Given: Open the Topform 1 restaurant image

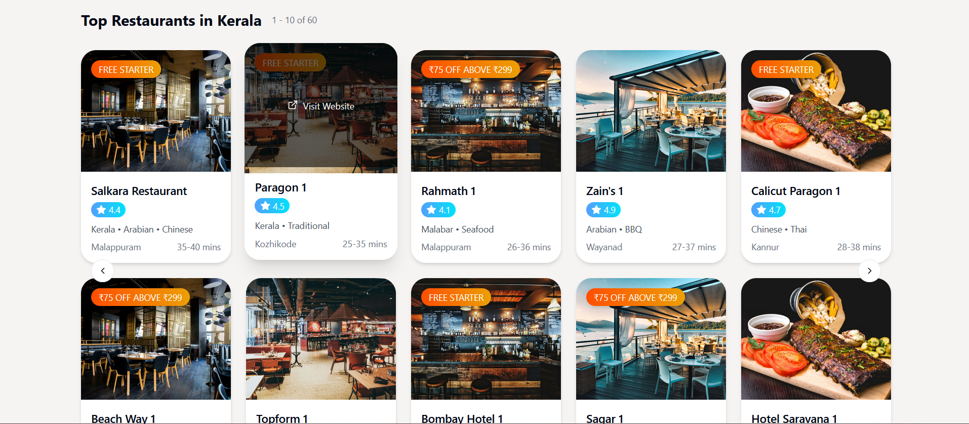Looking at the screenshot, I should click(321, 339).
